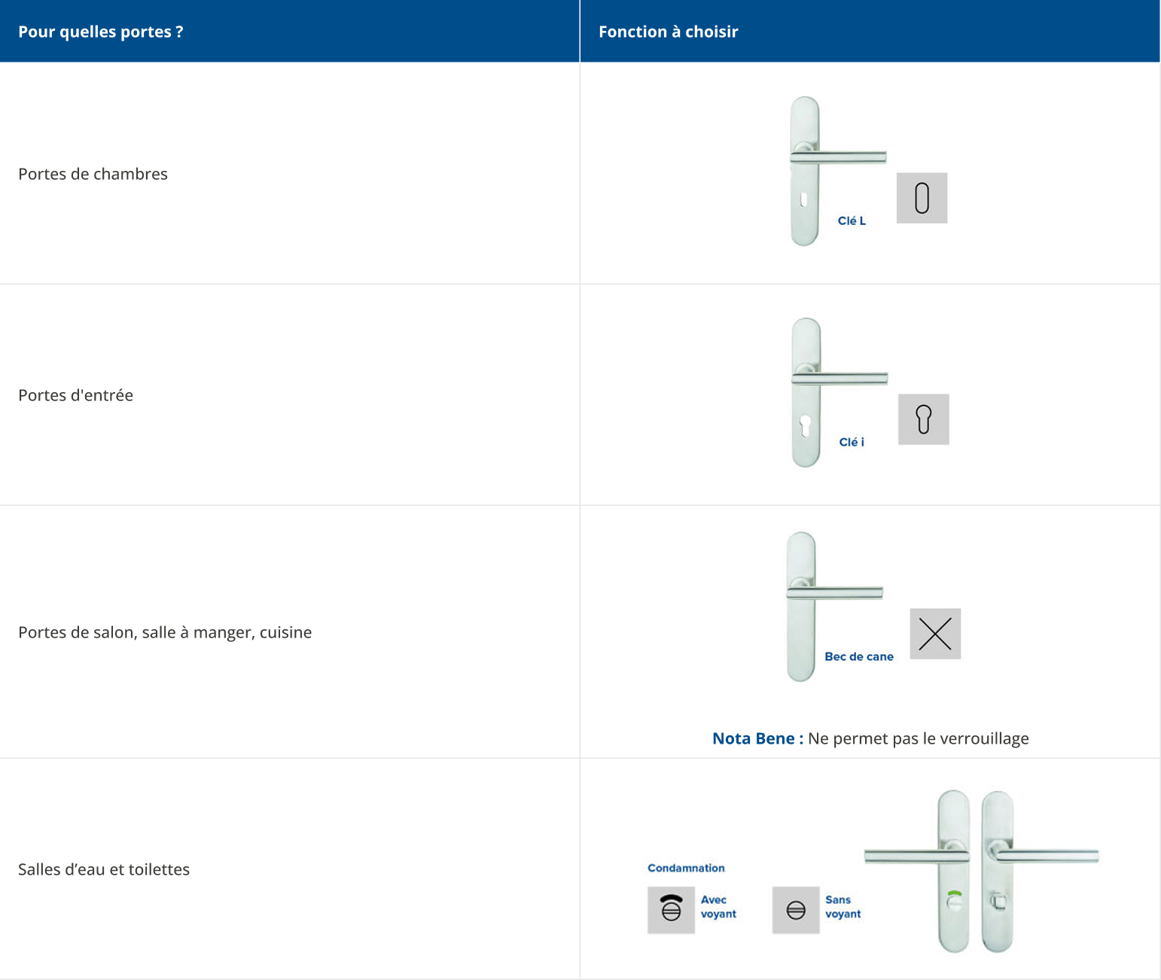Click the Avec voyant condamnation icon

click(671, 910)
